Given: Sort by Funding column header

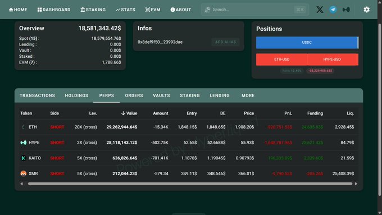Looking at the screenshot, I should pos(315,113).
